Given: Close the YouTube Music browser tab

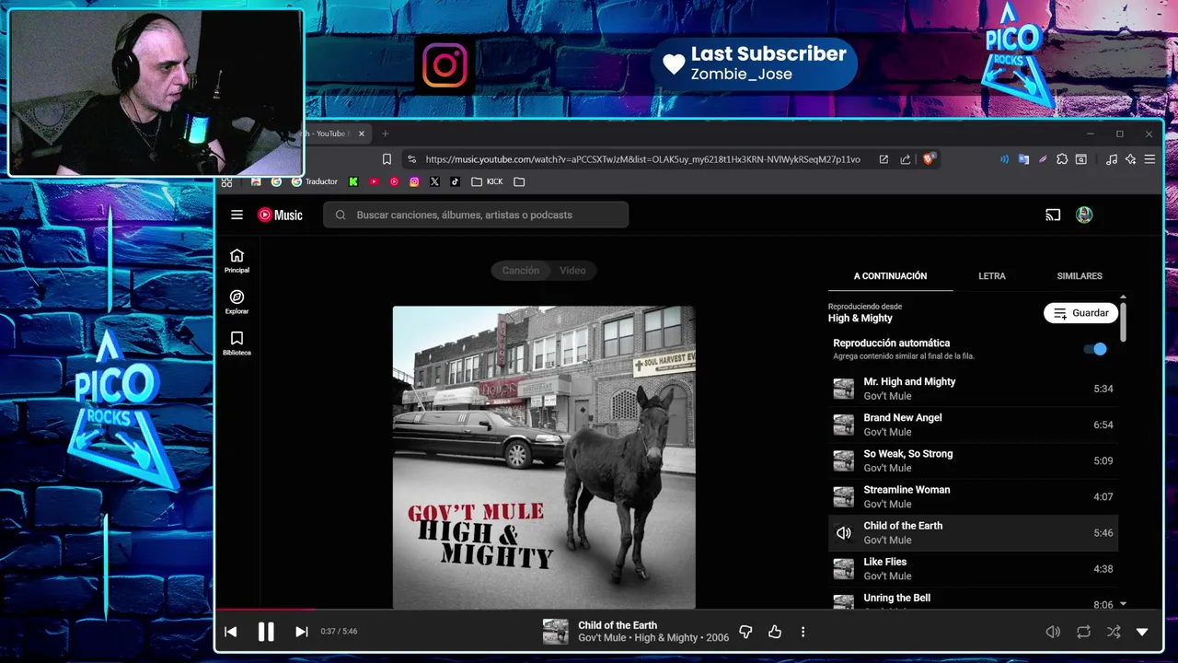Looking at the screenshot, I should 361,134.
